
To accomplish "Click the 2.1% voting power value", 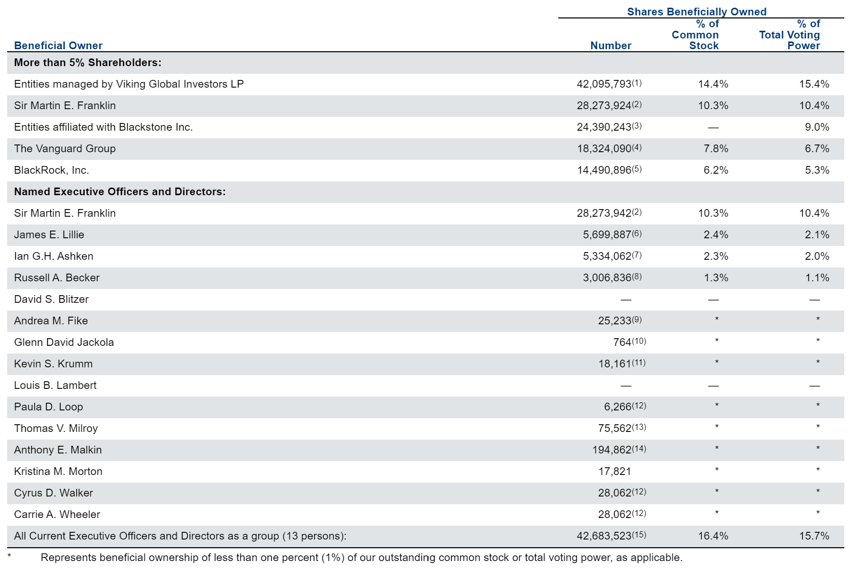I will (817, 235).
